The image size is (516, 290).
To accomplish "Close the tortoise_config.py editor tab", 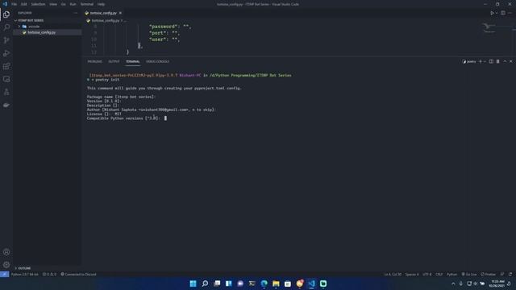I will [120, 13].
